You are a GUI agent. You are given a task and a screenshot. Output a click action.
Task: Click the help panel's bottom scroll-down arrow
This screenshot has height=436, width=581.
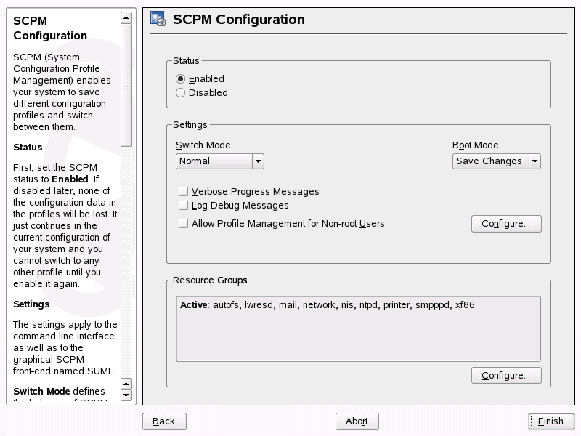click(126, 395)
